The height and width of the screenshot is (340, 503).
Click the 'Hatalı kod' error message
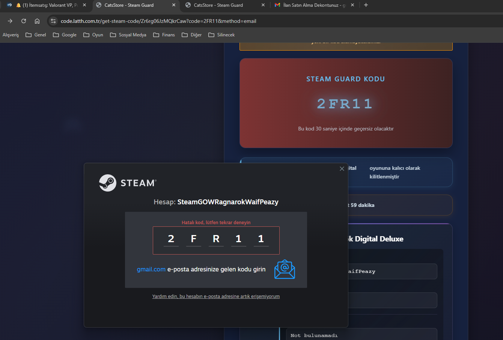click(216, 222)
